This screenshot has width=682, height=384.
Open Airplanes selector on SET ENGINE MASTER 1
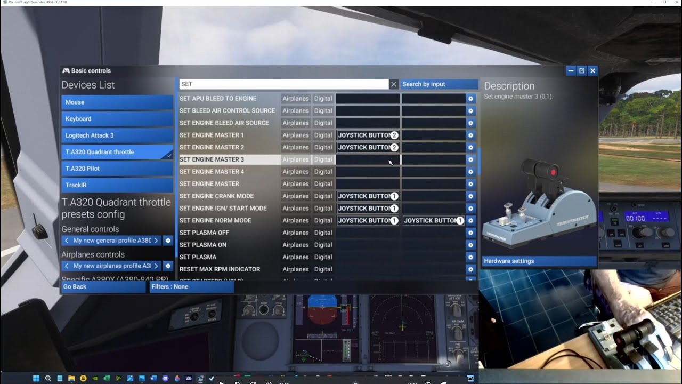(x=296, y=135)
